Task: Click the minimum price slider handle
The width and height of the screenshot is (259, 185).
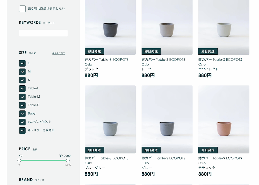Action: click(19, 160)
